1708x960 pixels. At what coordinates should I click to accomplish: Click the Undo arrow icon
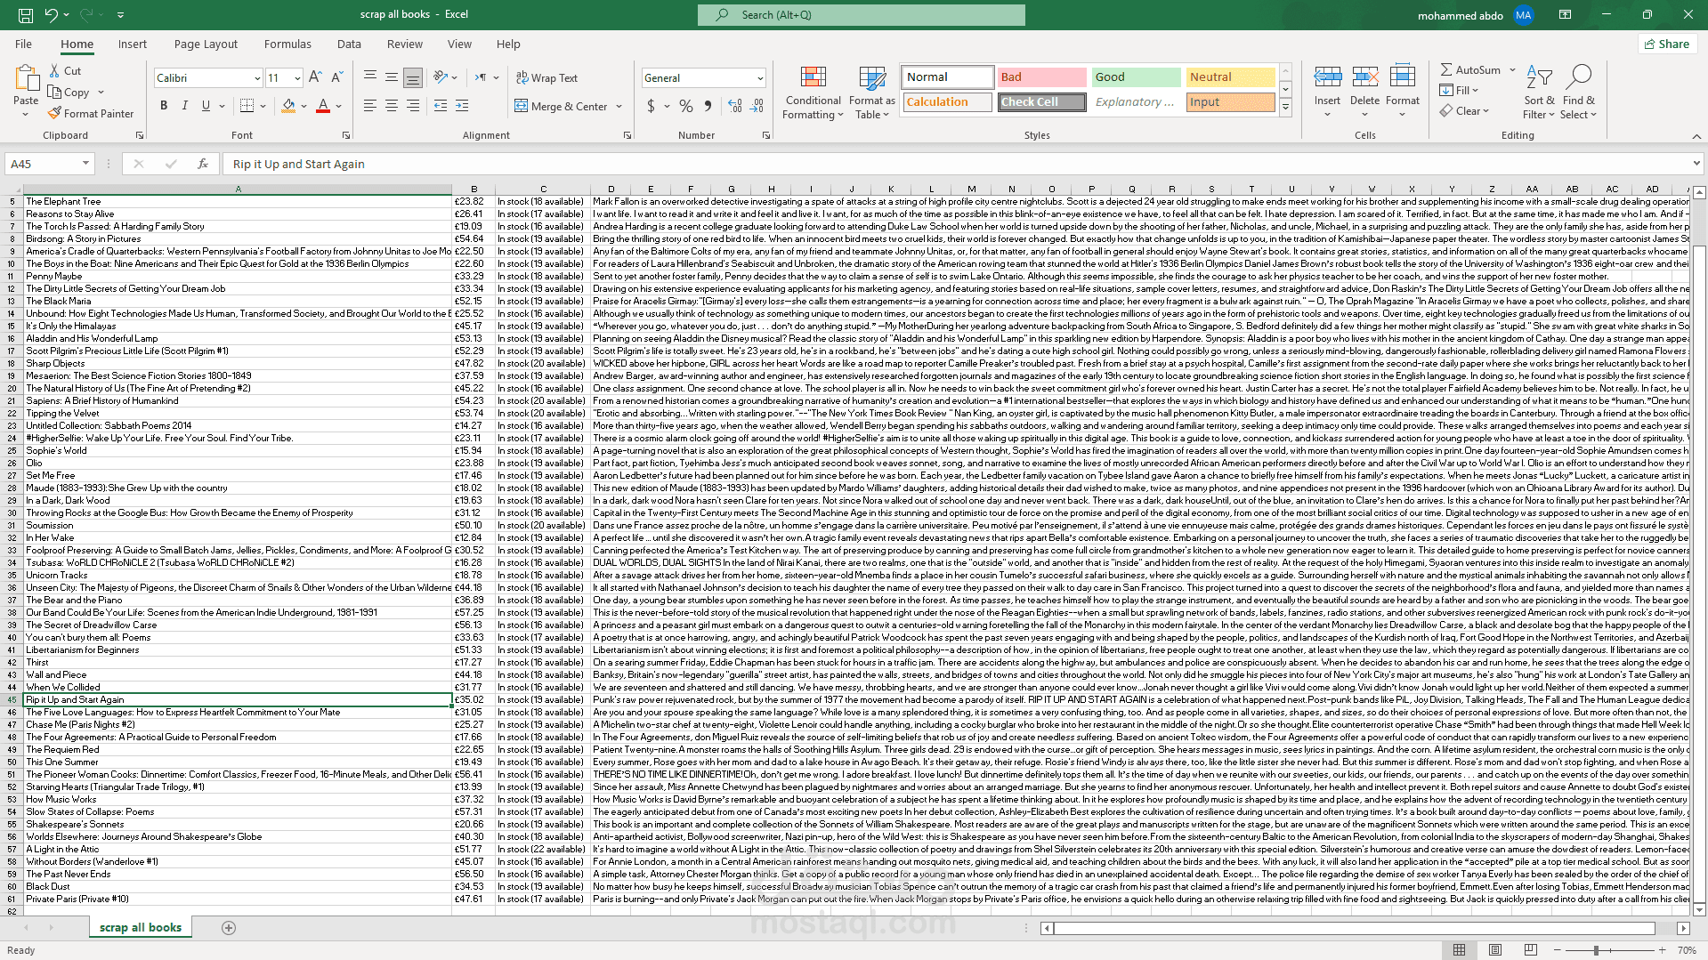[x=51, y=15]
